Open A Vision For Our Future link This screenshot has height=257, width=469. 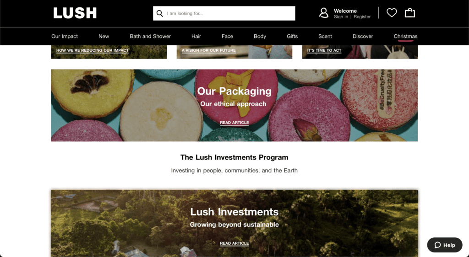209,50
